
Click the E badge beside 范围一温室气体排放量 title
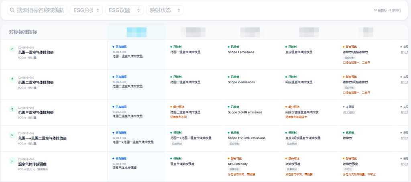12,49
